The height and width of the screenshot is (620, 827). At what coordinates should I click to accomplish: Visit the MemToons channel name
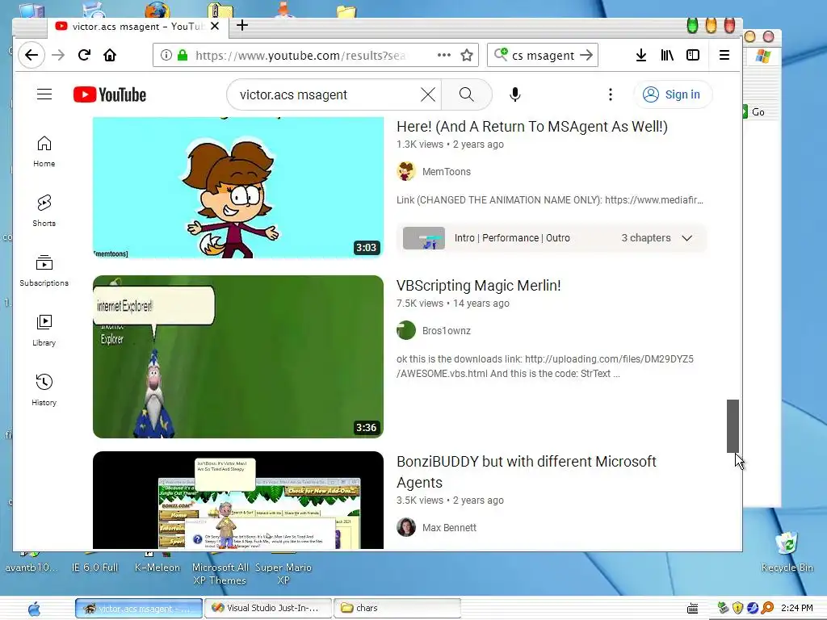click(x=446, y=172)
